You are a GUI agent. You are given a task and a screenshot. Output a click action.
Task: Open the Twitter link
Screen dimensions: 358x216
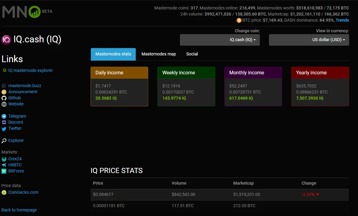pos(15,129)
